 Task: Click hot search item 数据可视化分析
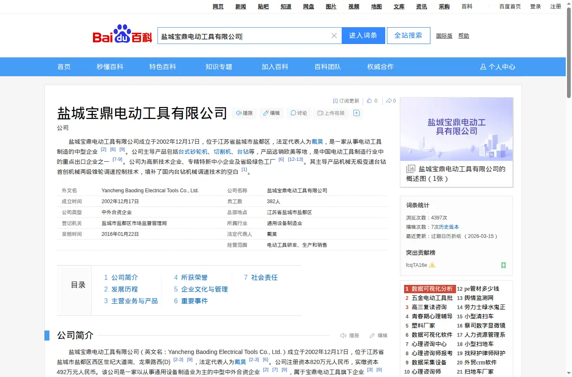[x=432, y=289]
